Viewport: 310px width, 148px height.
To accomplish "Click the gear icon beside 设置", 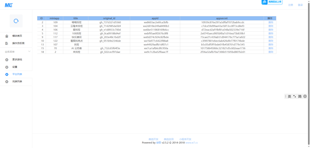I will pos(7,67).
